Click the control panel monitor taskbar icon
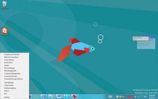The width and height of the screenshot is (158, 99). 44,97
